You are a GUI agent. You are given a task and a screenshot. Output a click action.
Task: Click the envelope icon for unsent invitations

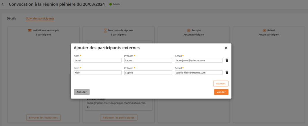(30, 30)
